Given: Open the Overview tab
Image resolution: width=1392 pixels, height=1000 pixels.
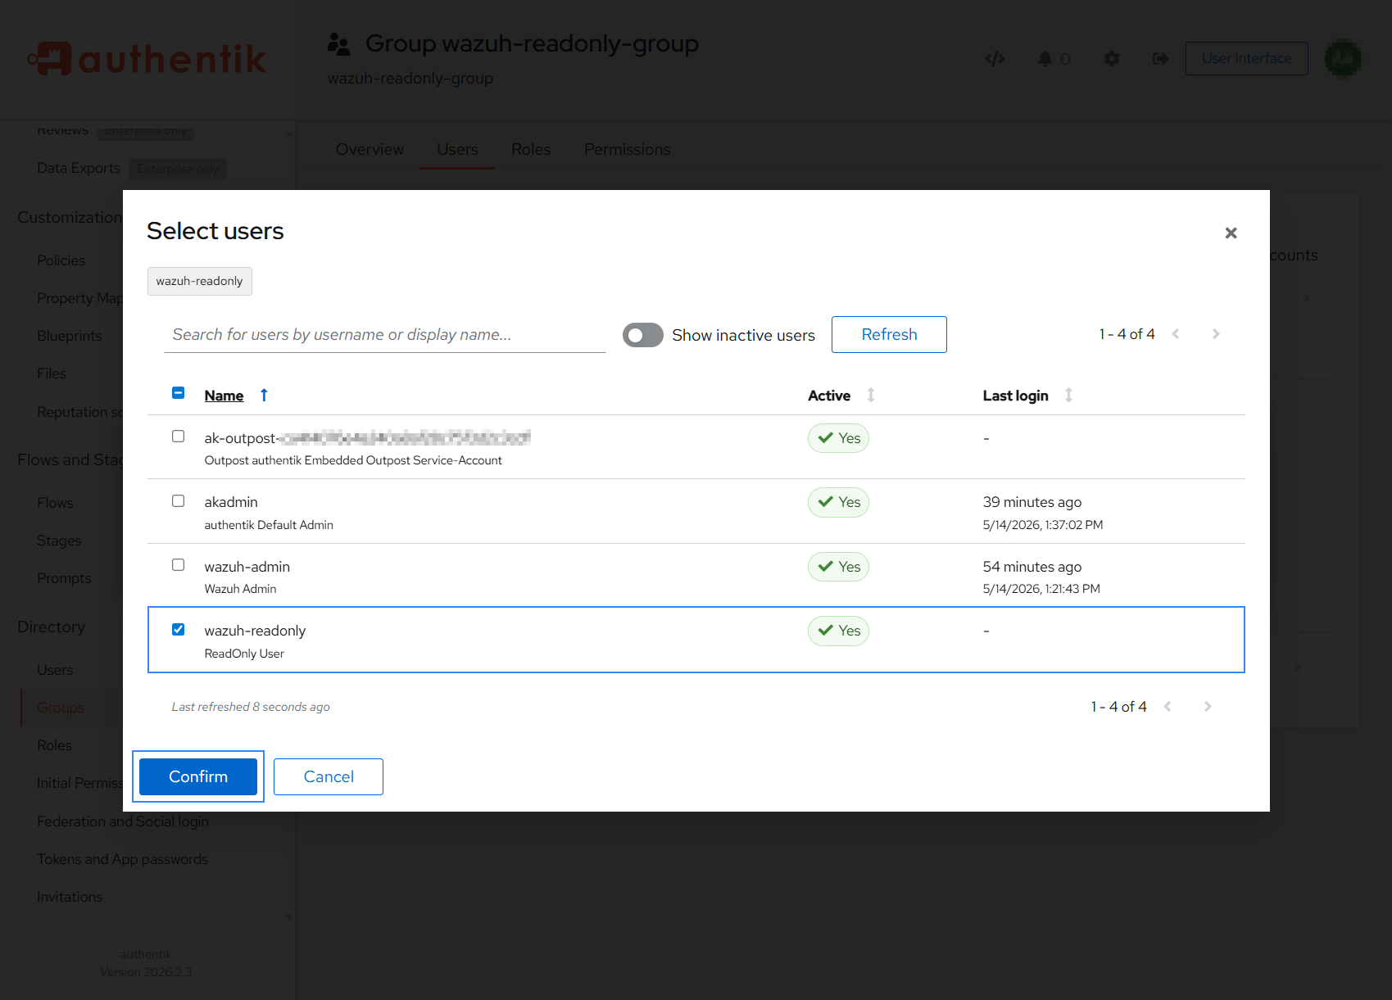Looking at the screenshot, I should tap(370, 149).
